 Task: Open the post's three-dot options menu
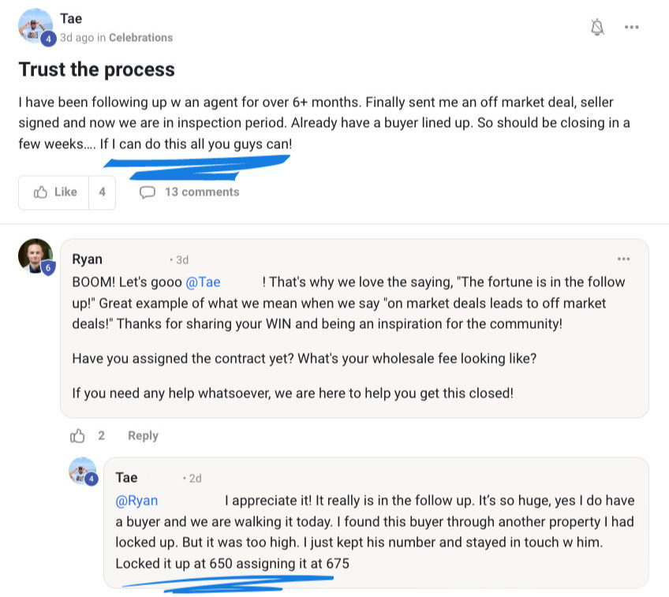[x=631, y=28]
